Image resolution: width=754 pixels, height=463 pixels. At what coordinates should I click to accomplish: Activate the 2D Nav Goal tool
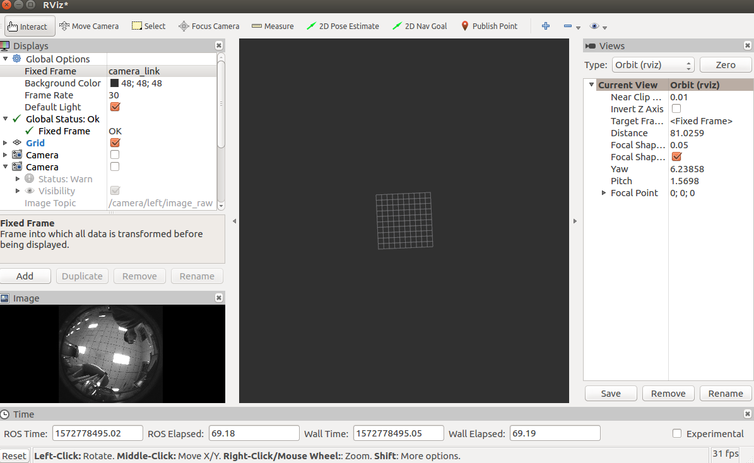point(420,26)
